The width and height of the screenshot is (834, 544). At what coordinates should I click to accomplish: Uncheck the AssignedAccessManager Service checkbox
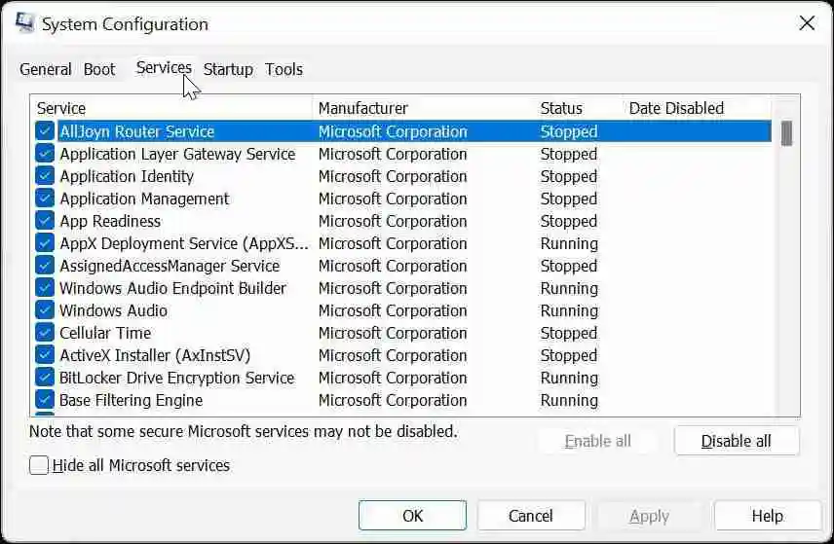[45, 265]
